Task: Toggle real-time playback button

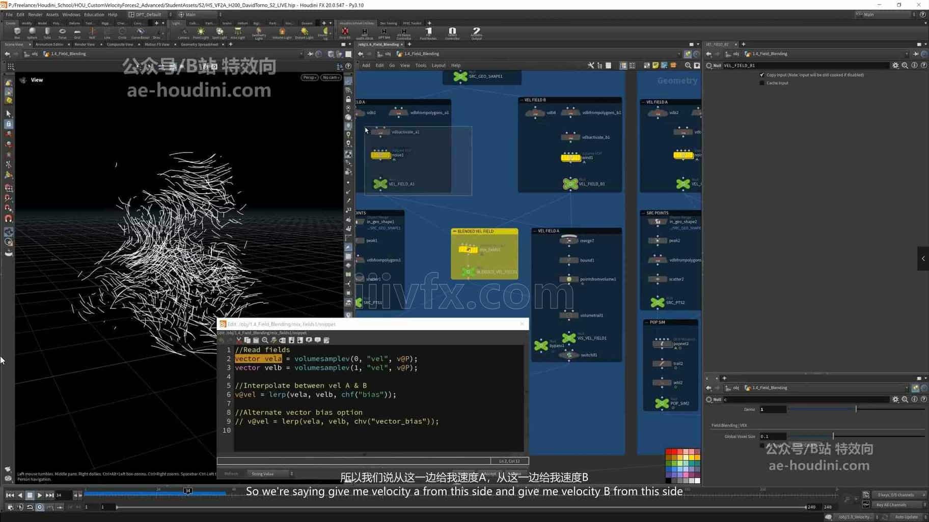Action: click(x=40, y=507)
